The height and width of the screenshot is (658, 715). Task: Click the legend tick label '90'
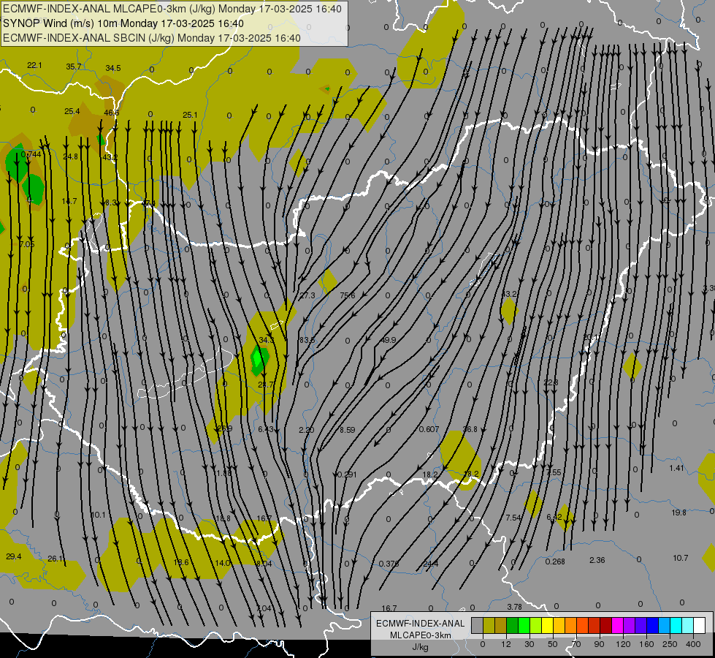599,644
